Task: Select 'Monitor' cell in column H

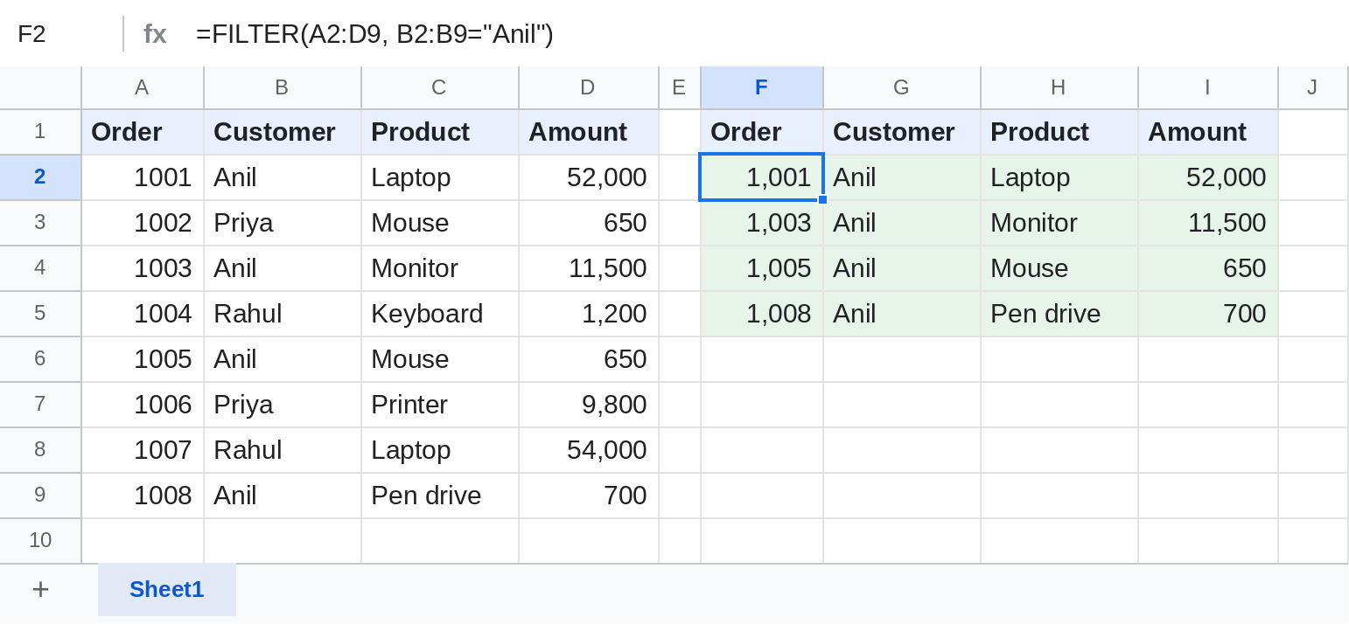Action: tap(1059, 223)
